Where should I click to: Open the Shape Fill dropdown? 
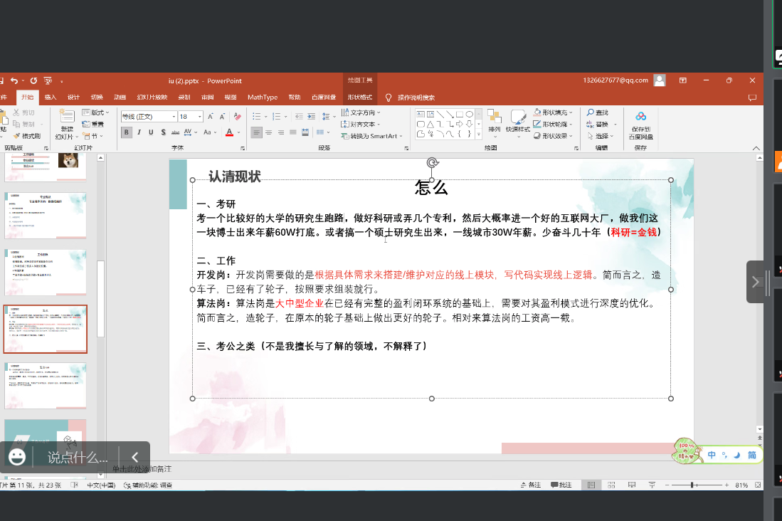tap(554, 112)
